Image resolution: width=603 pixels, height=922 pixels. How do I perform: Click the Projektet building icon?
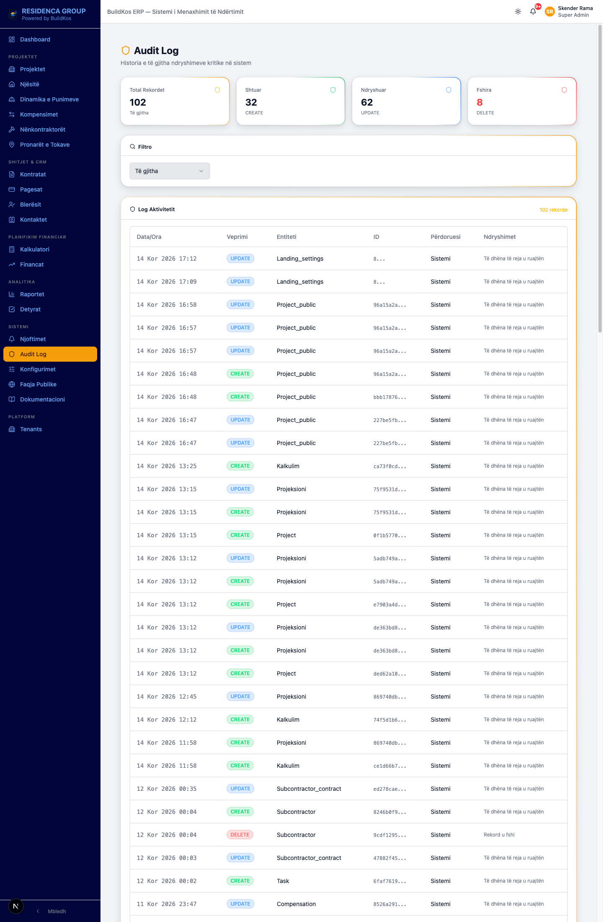[x=12, y=69]
